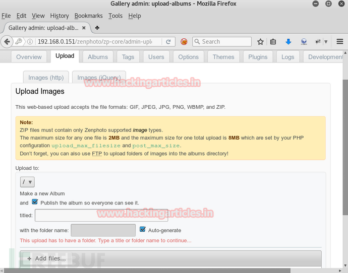
Task: Open the Logs tab
Action: click(x=288, y=57)
